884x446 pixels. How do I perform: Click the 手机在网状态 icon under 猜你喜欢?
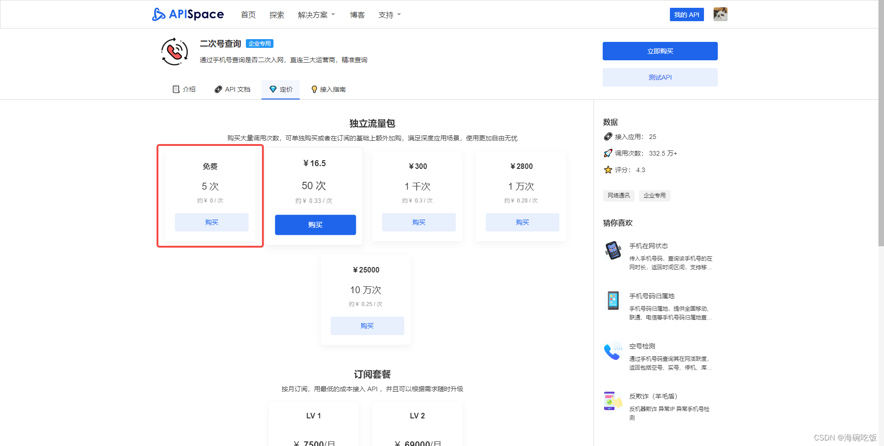613,251
